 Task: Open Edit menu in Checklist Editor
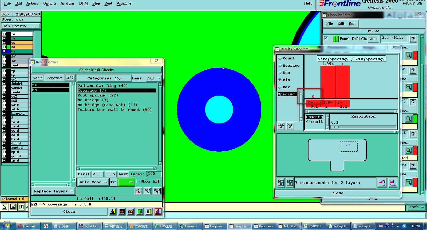(341, 23)
